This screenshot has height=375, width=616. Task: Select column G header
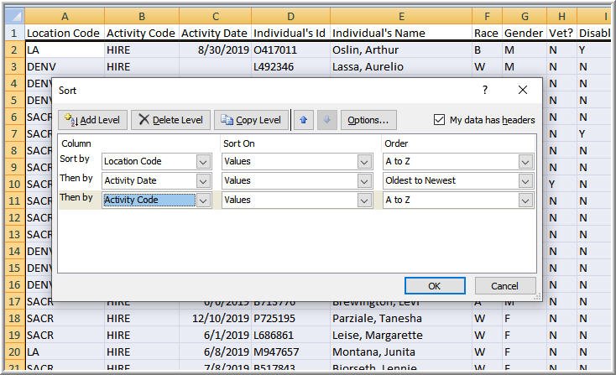(x=525, y=16)
